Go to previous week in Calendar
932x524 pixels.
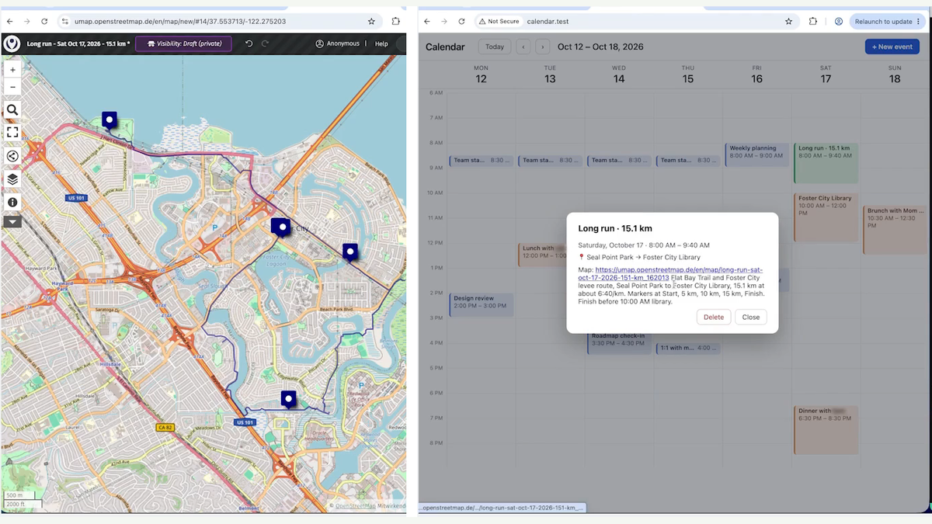(x=523, y=47)
